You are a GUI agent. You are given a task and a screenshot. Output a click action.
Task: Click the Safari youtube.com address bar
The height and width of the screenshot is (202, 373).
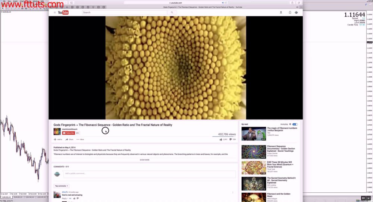(176, 3)
